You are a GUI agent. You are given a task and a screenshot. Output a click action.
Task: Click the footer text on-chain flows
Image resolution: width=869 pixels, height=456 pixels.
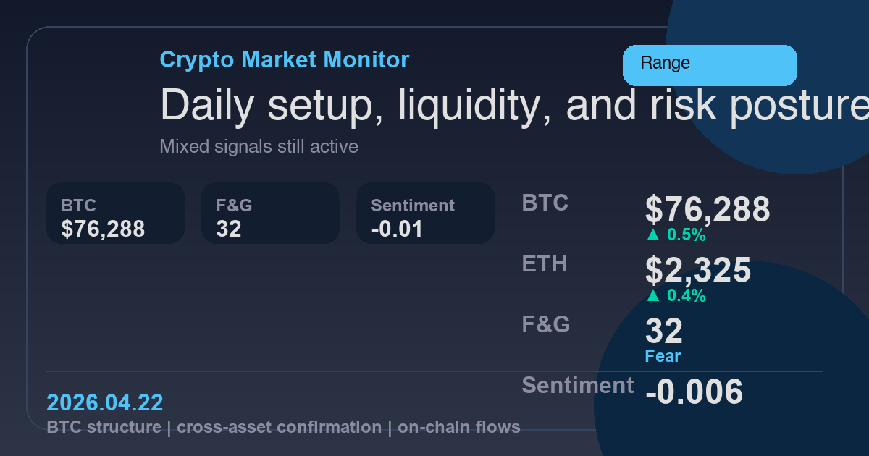pyautogui.click(x=458, y=427)
